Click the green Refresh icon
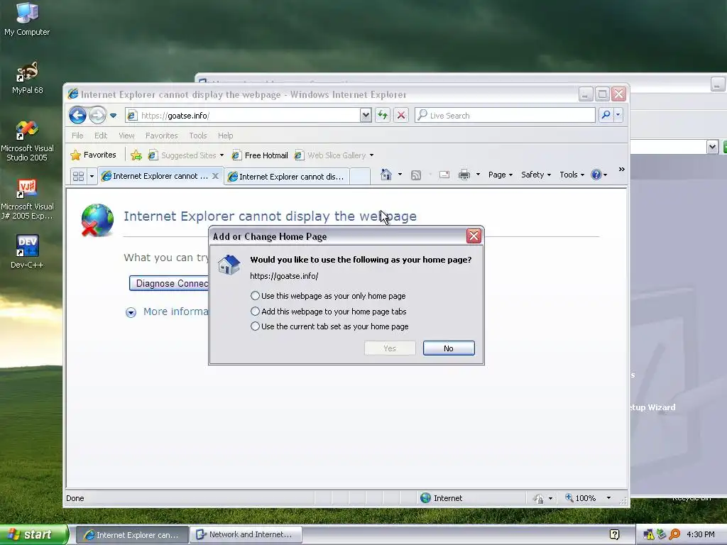This screenshot has width=727, height=545. 383,116
